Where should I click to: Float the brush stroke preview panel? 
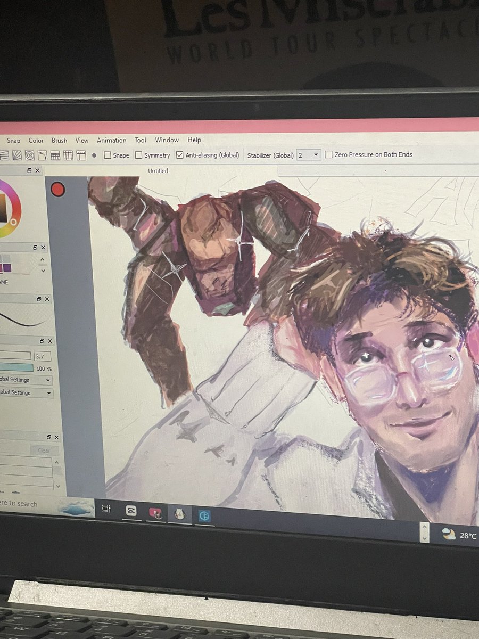click(x=39, y=299)
